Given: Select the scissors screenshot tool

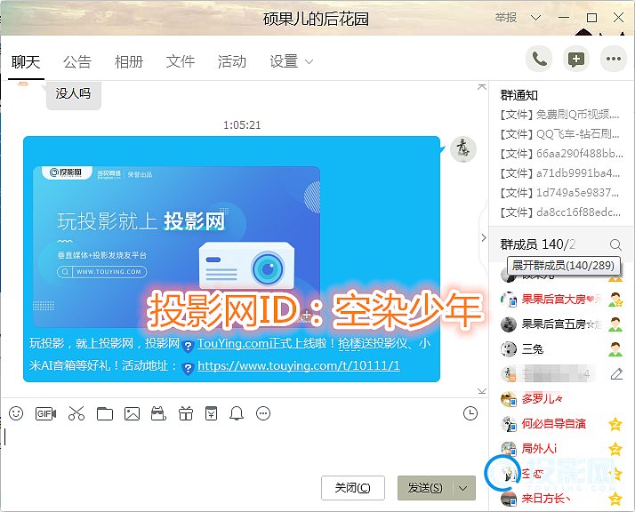Looking at the screenshot, I should (x=76, y=413).
